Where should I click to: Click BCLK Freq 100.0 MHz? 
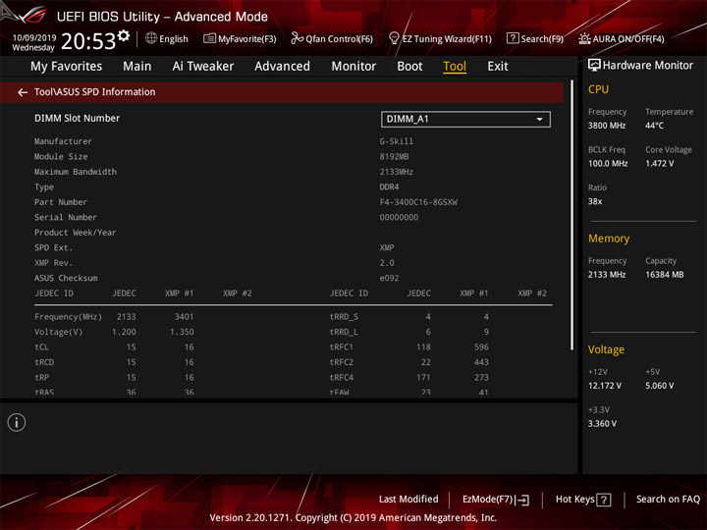pyautogui.click(x=608, y=164)
